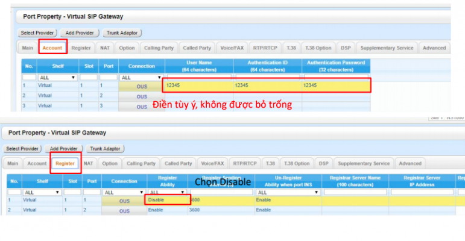Expand Shelf ALL filter dropdown in upper panel
Image resolution: width=465 pixels, height=241 pixels.
pyautogui.click(x=57, y=77)
